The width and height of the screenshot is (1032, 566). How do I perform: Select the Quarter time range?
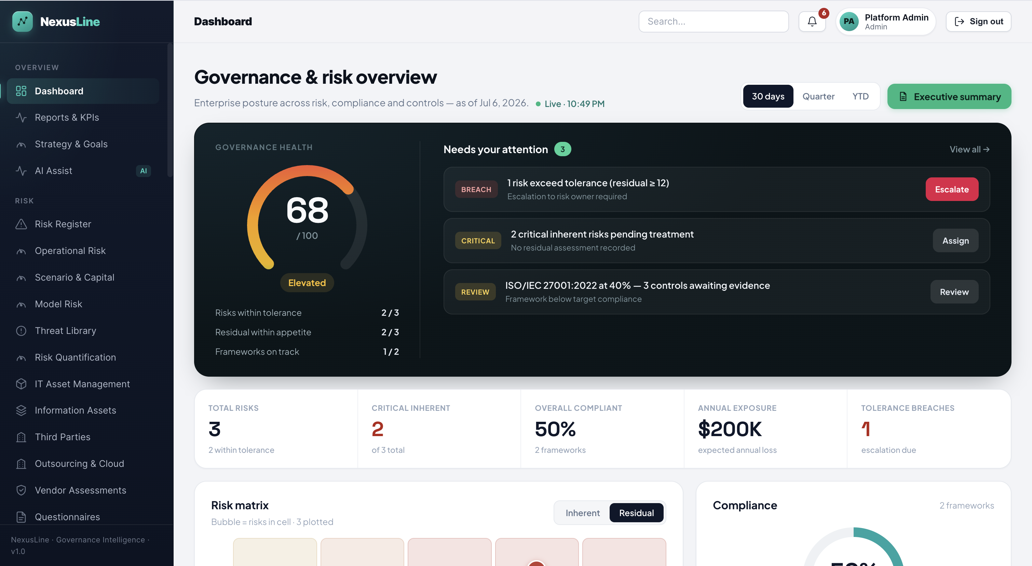[818, 96]
